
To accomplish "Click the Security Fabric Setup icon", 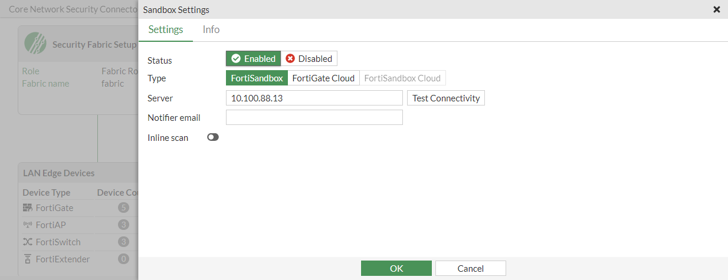I will pos(35,43).
